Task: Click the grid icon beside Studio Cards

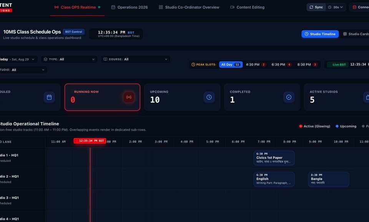Action: 345,34
